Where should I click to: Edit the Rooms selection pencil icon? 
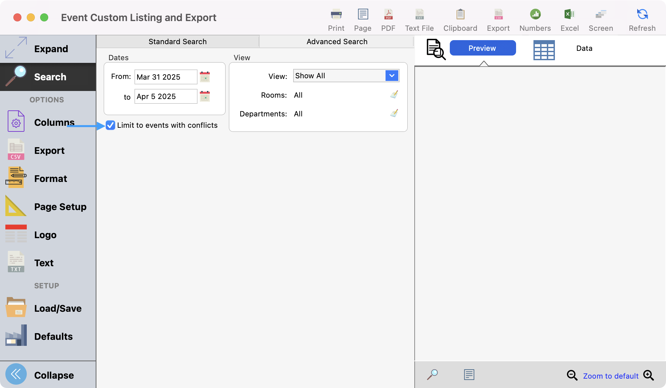pyautogui.click(x=394, y=95)
